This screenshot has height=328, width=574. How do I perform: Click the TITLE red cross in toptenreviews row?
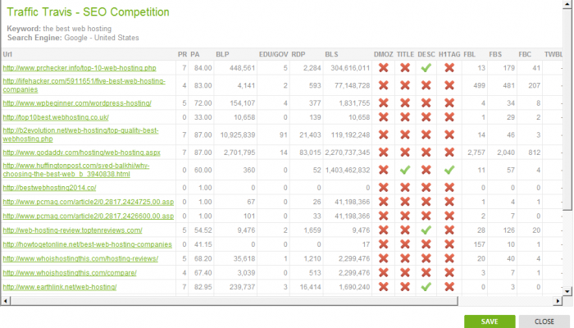tap(405, 230)
